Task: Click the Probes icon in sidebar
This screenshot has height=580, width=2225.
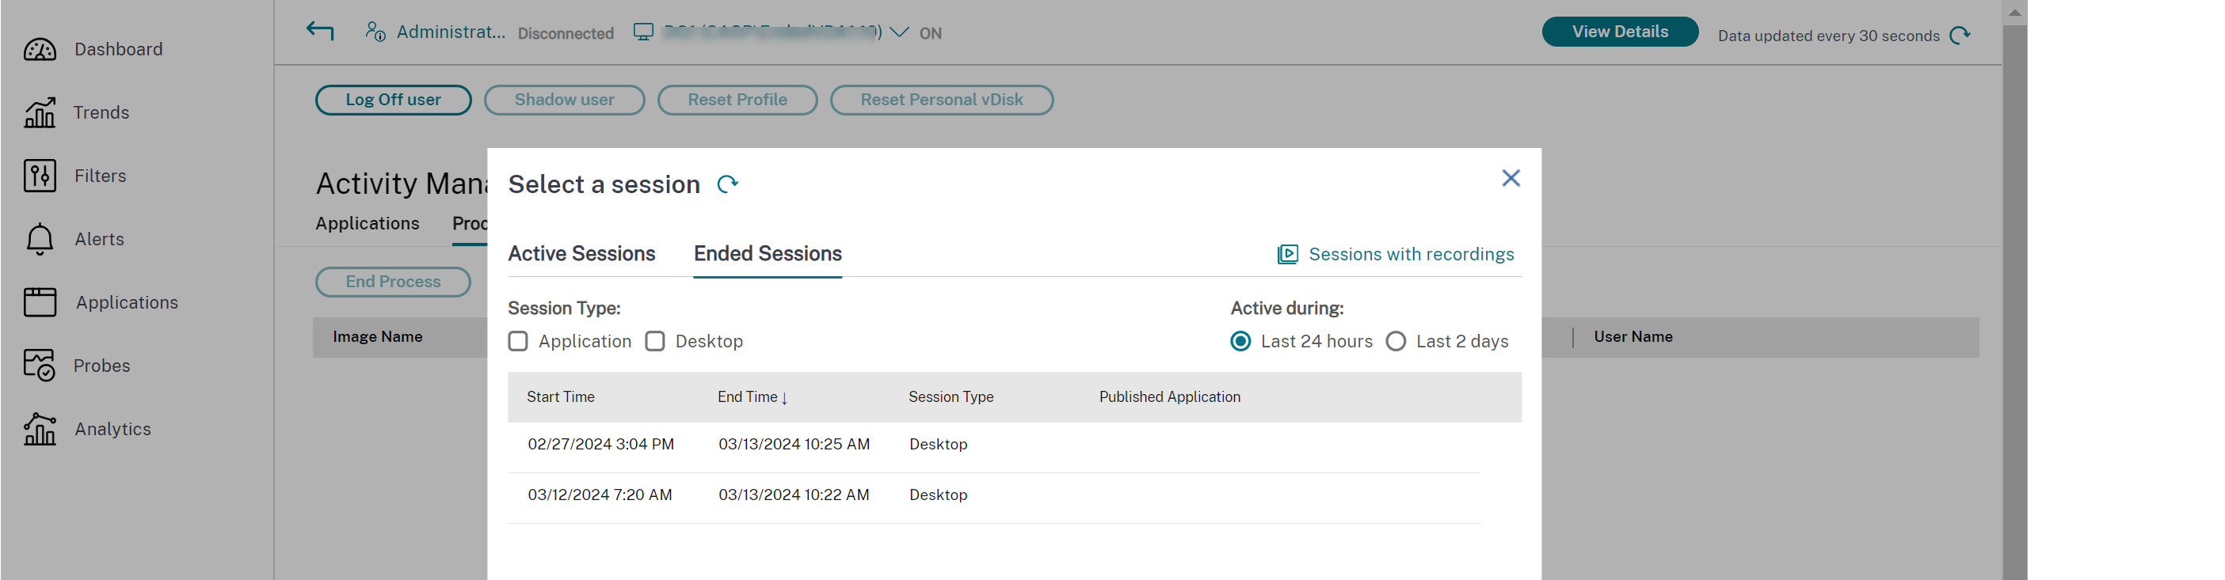Action: pyautogui.click(x=40, y=365)
